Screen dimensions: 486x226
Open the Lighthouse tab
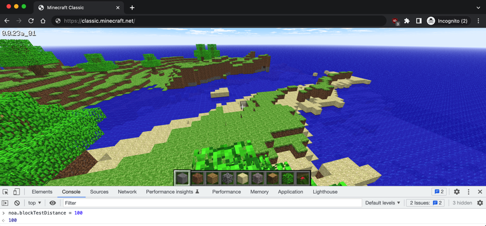(325, 191)
